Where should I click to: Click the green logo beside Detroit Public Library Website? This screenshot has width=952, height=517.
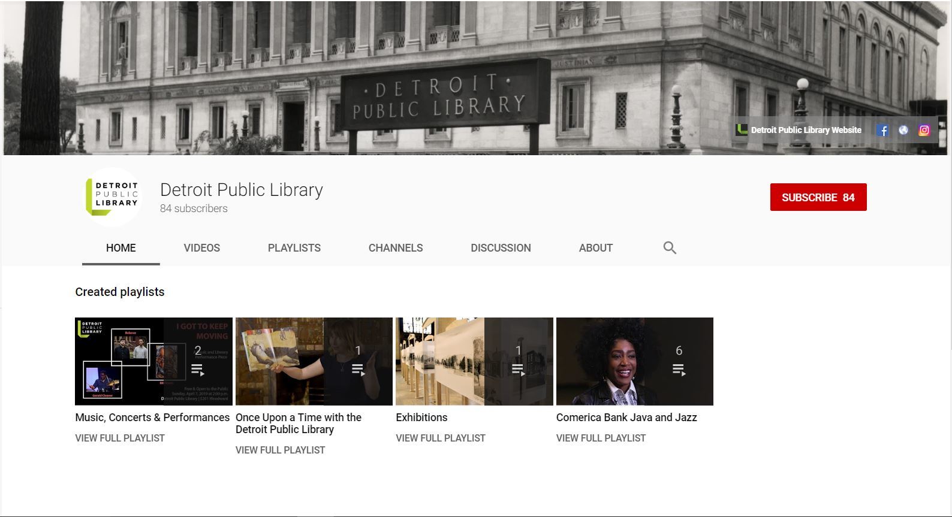pos(742,130)
